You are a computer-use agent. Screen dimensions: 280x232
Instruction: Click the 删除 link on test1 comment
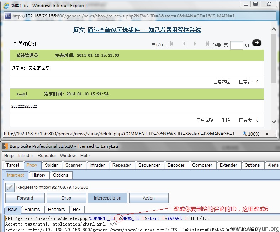coord(226,120)
